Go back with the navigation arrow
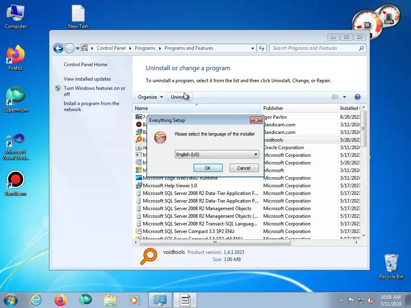 58,48
